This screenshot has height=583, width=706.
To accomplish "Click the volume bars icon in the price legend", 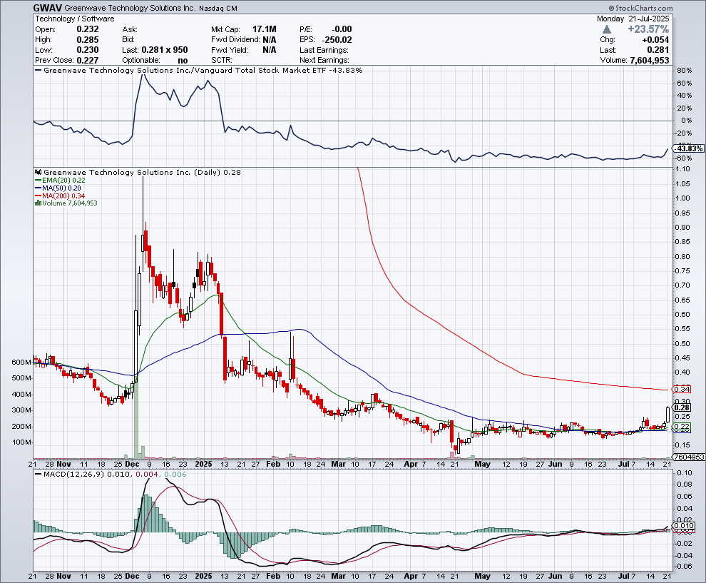I will pyautogui.click(x=38, y=203).
